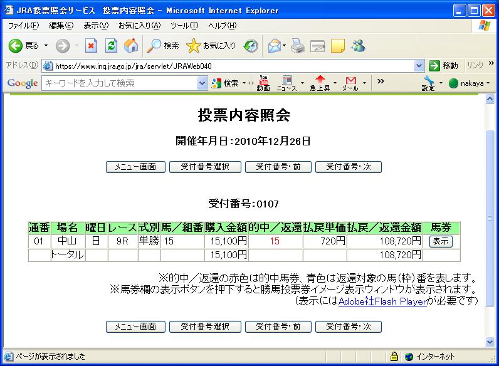This screenshot has width=499, height=366.
Task: Expand the Mail icon dropdown arrow
Action: click(x=284, y=46)
